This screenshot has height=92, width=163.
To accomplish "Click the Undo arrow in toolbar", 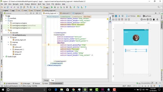I will tap(11, 7).
